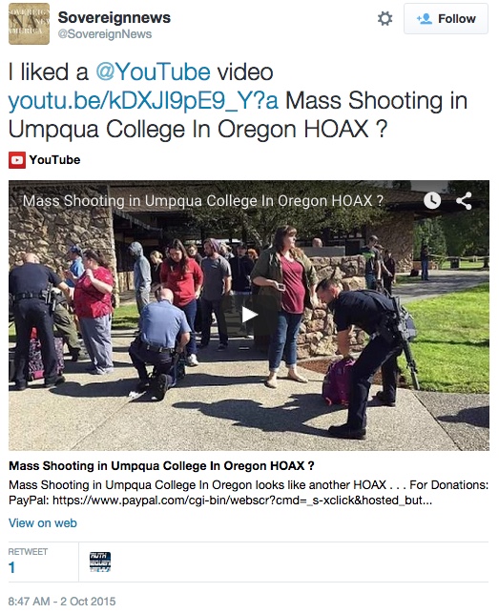Click View on web link
Image resolution: width=499 pixels, height=613 pixels.
coord(43,523)
